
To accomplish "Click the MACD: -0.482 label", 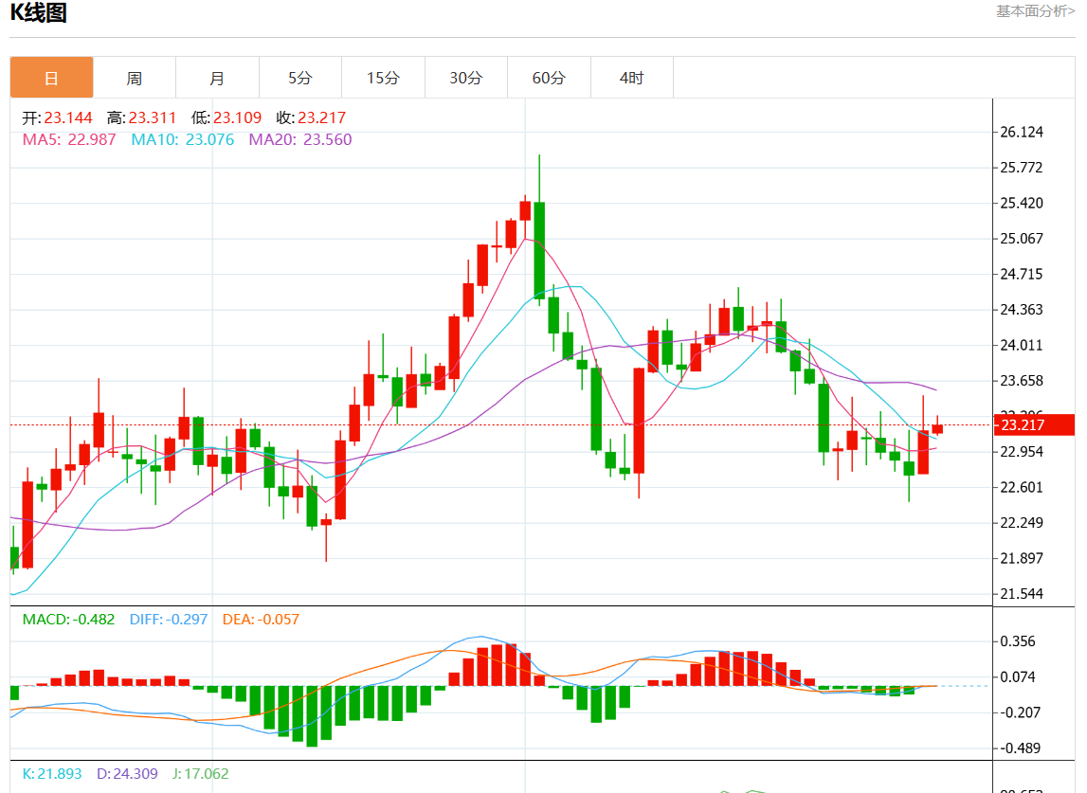I will coord(68,619).
